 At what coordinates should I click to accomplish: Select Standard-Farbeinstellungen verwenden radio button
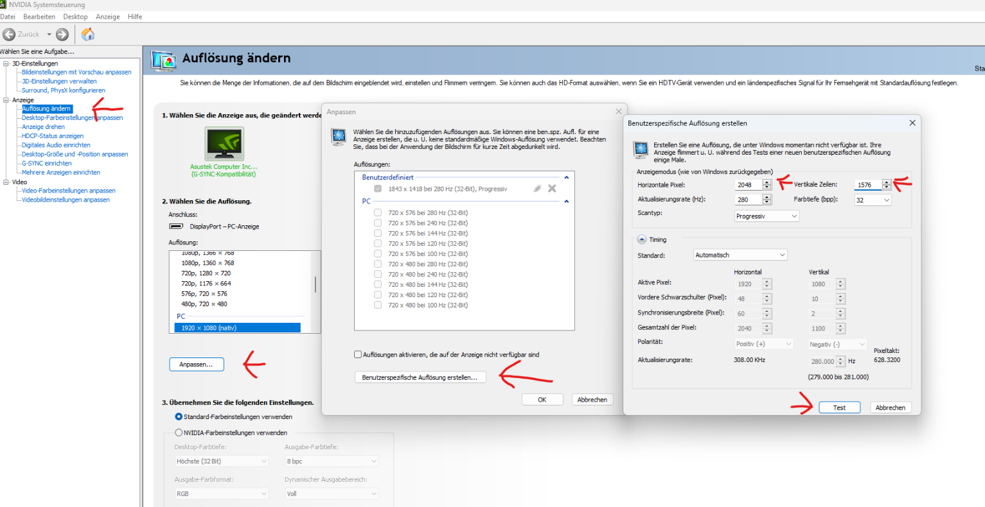click(179, 417)
